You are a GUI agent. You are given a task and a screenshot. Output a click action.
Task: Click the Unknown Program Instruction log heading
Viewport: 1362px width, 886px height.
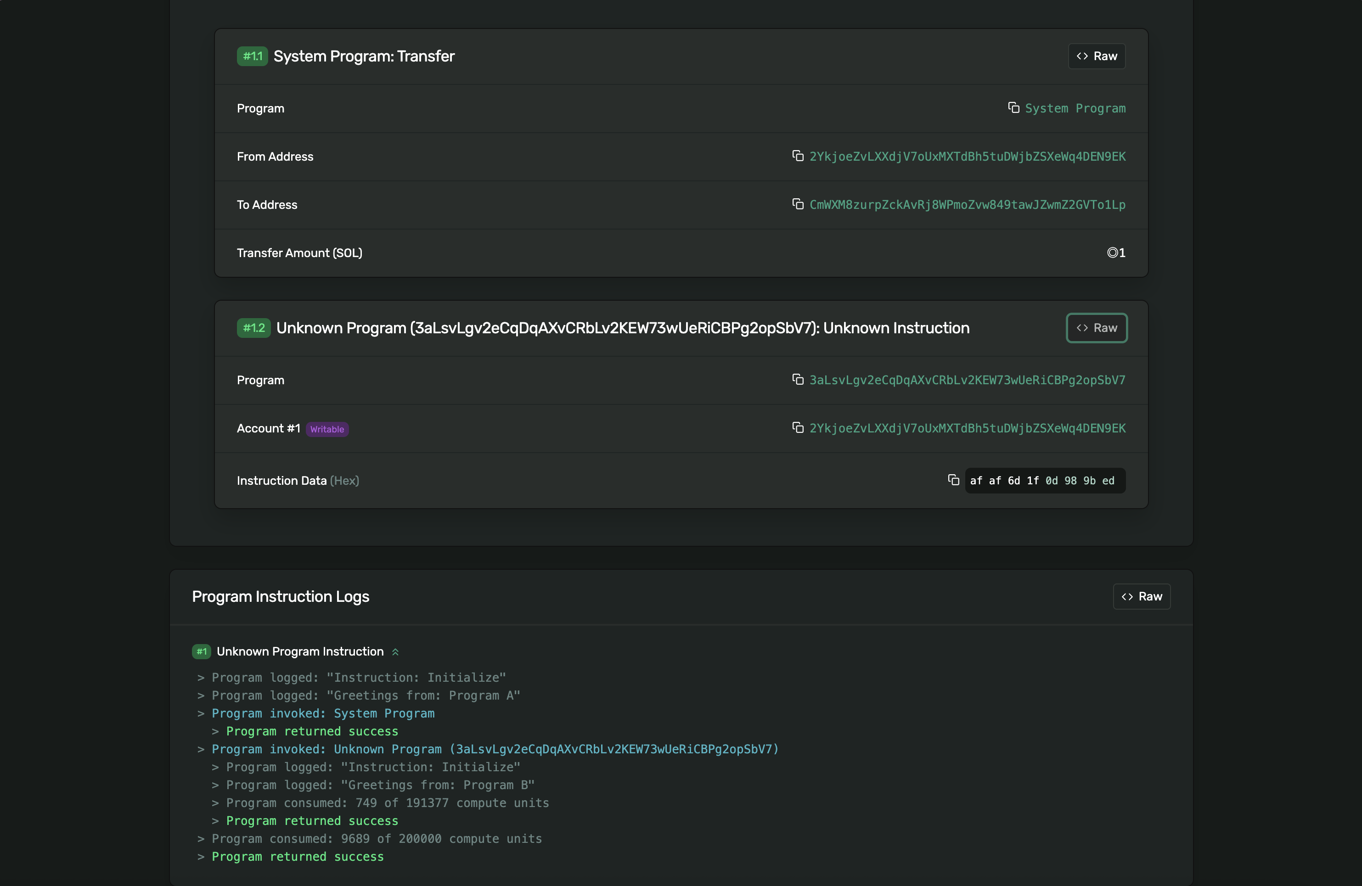[x=300, y=651]
